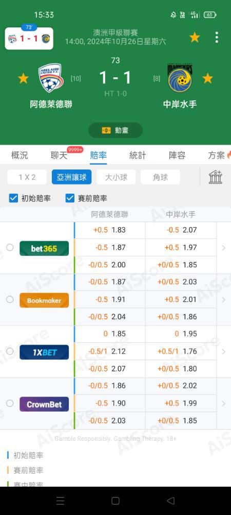Switch to the 概況 tab

[20, 156]
